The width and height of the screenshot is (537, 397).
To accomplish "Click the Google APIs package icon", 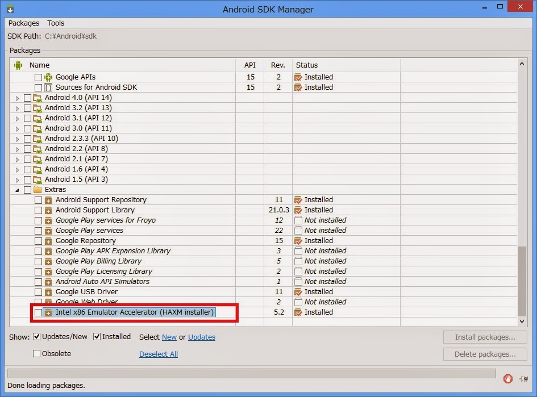I will [48, 77].
